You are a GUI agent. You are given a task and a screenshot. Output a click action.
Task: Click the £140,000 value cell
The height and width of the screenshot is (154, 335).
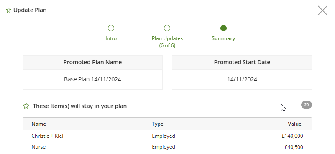click(x=292, y=136)
